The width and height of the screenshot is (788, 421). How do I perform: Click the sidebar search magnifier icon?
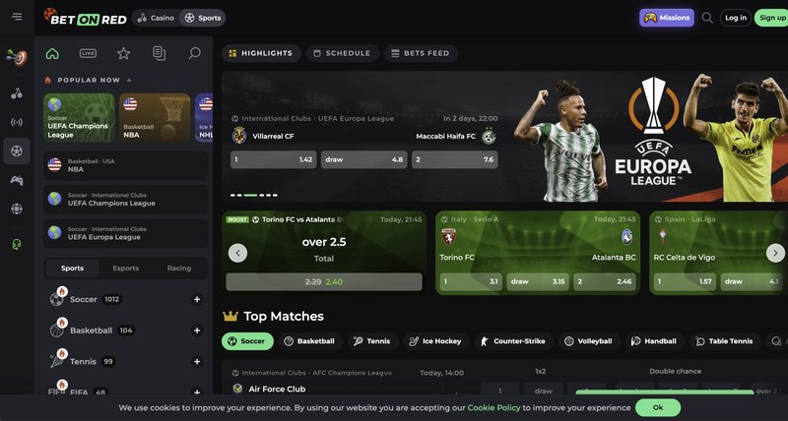click(194, 53)
